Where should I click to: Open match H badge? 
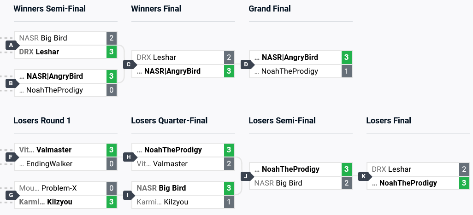[128, 157]
